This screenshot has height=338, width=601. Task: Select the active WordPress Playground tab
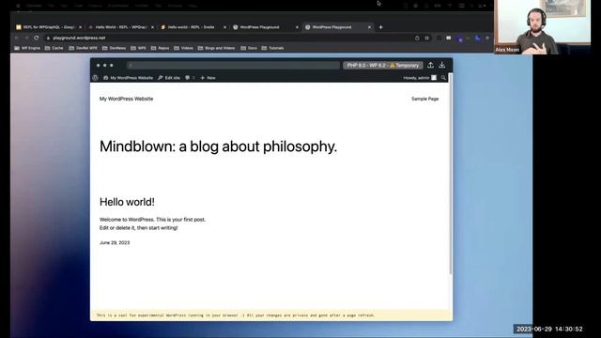338,27
